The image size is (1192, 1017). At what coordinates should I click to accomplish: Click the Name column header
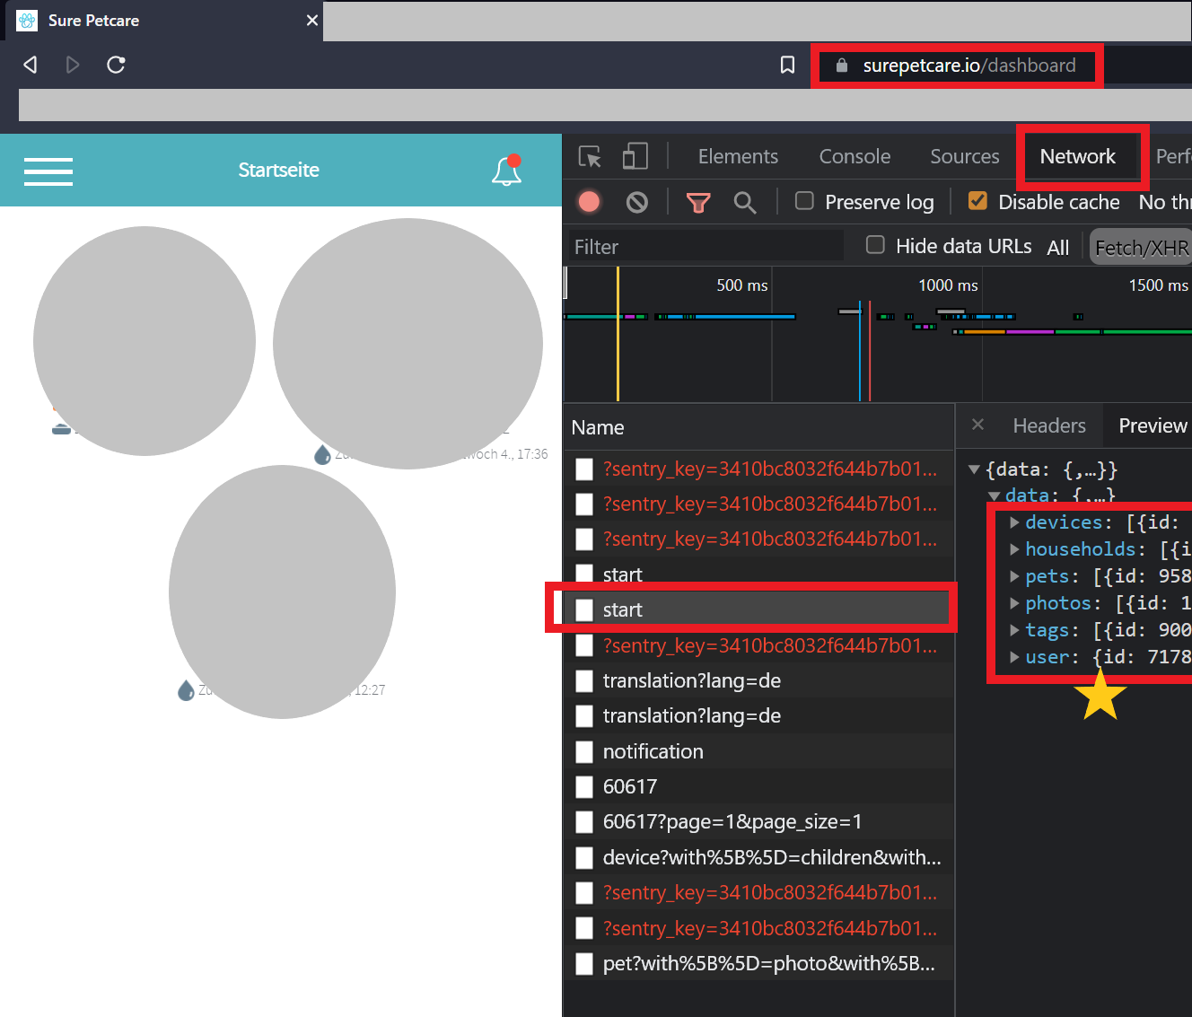[758, 427]
